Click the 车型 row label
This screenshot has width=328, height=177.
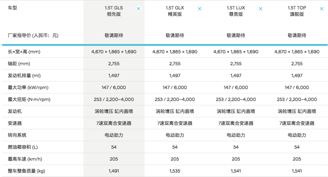pos(12,8)
